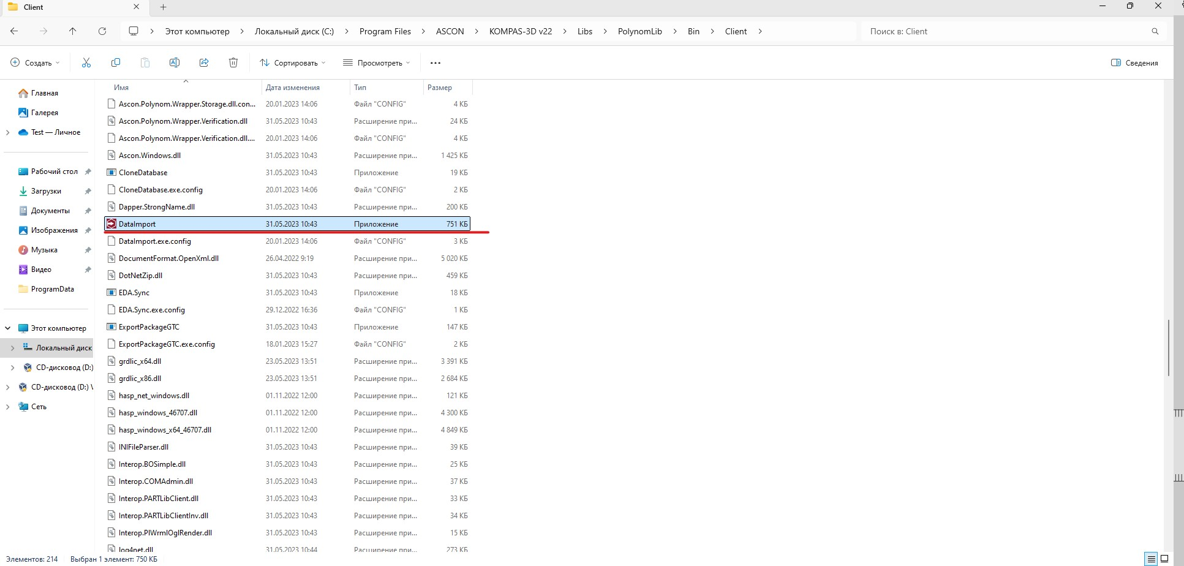Click the Share icon in toolbar

point(204,62)
